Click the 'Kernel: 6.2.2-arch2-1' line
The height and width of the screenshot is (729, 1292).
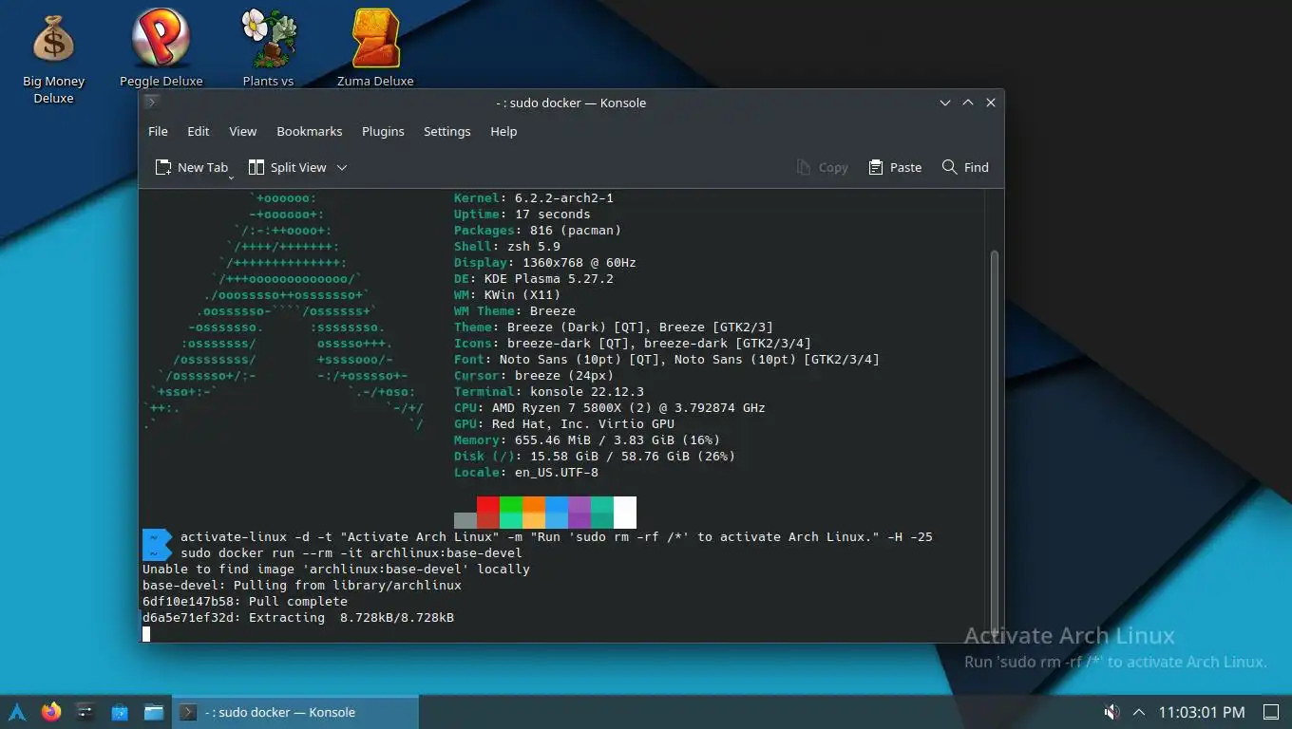(534, 198)
